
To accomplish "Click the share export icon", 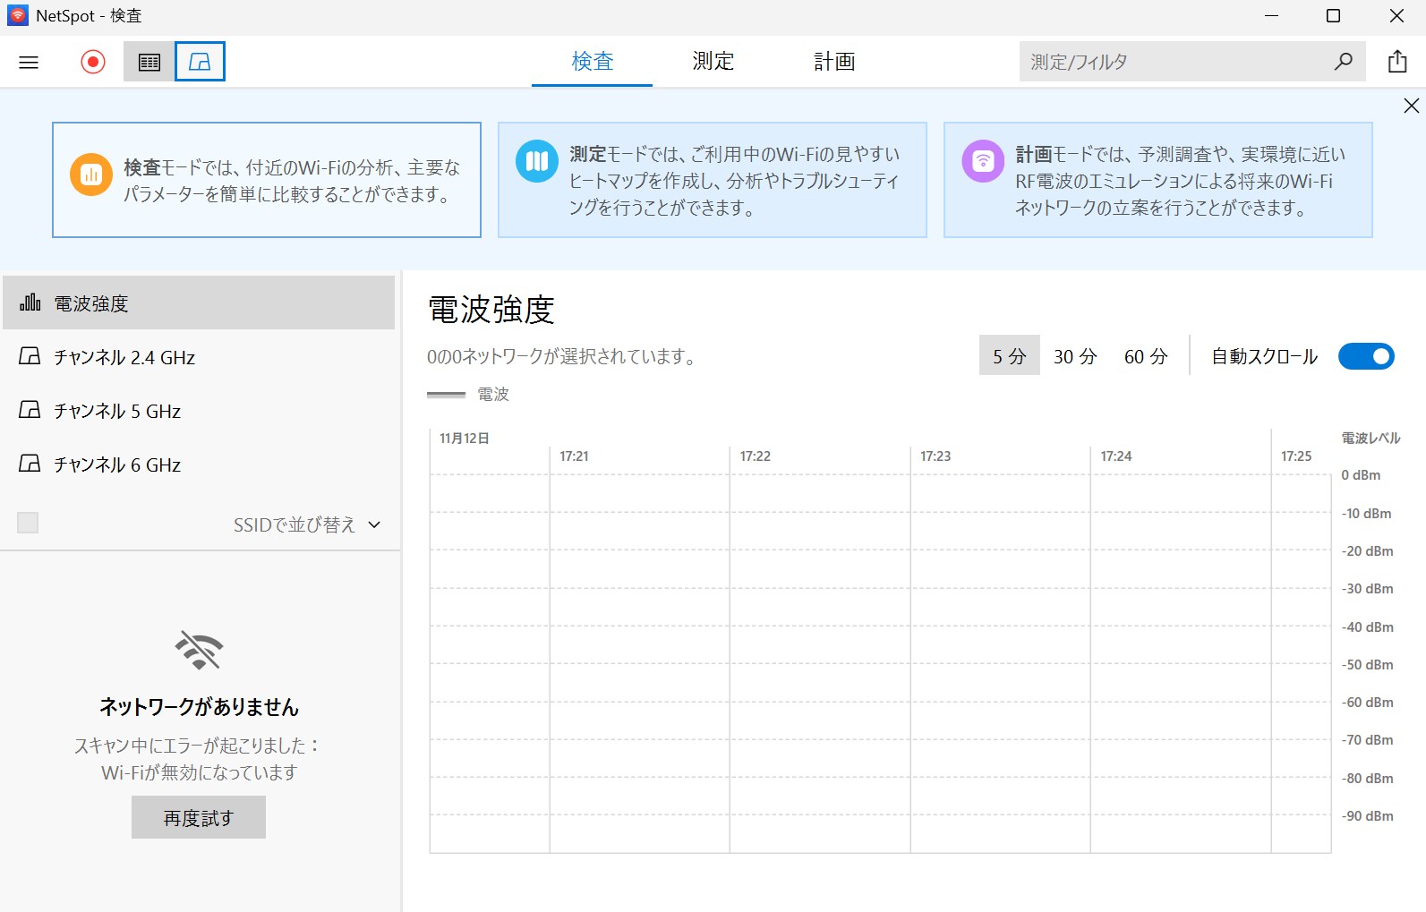I will tap(1396, 62).
